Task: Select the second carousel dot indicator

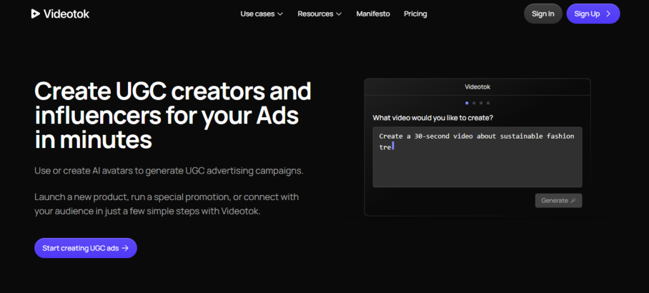Action: point(474,103)
